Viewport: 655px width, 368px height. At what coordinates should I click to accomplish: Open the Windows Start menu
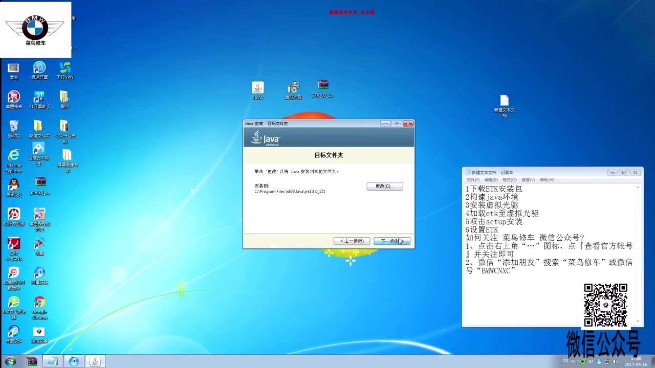[x=10, y=361]
